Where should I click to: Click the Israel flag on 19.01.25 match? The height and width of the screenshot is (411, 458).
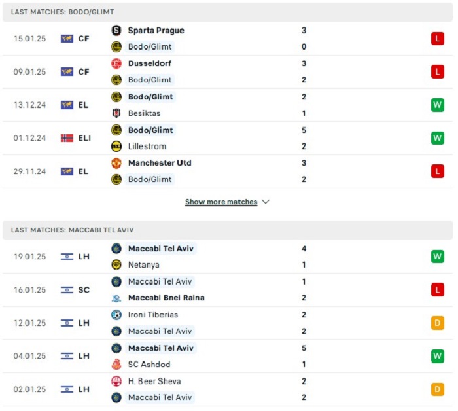tap(67, 257)
